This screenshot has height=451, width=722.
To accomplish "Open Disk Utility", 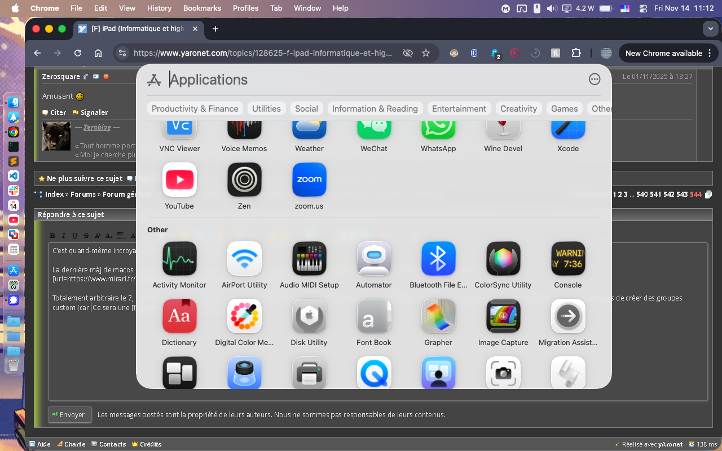I will (309, 316).
